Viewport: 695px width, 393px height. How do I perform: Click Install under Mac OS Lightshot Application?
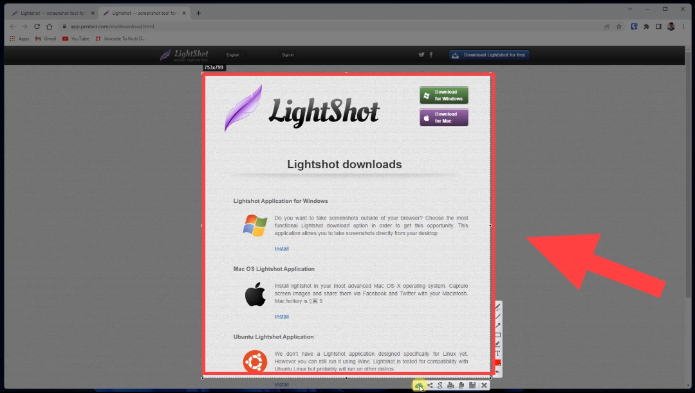coord(281,317)
